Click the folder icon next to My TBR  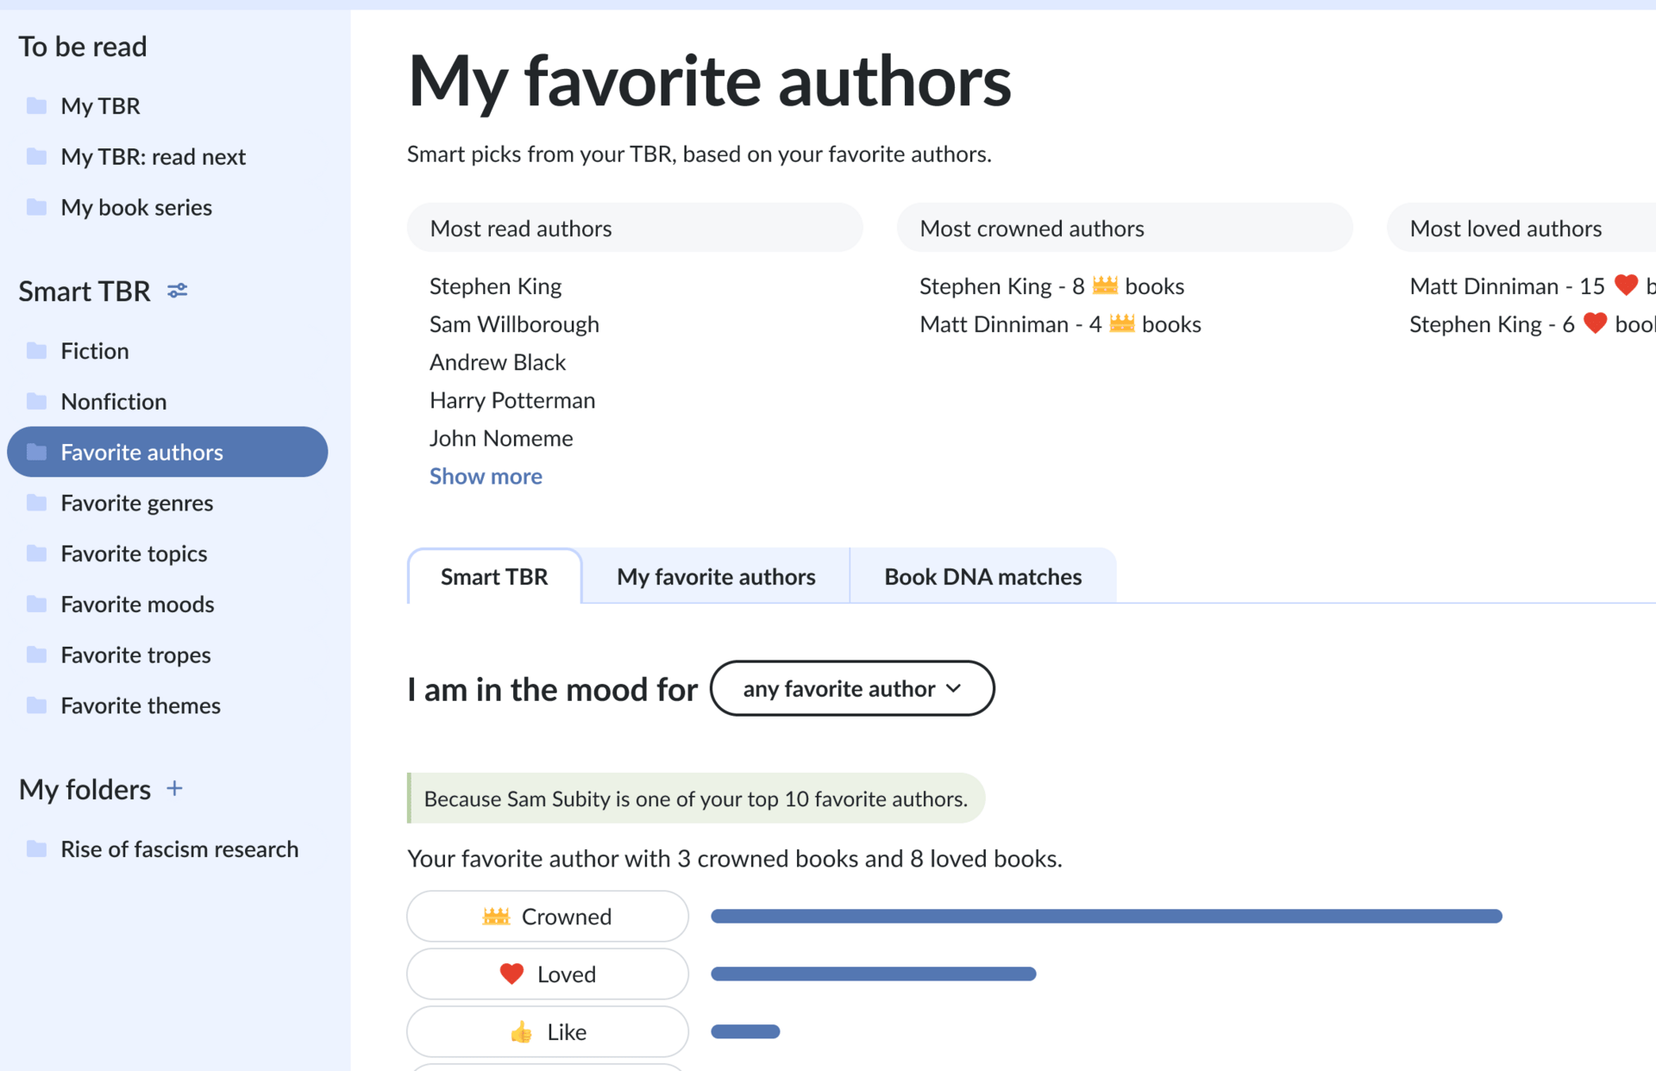click(x=36, y=105)
